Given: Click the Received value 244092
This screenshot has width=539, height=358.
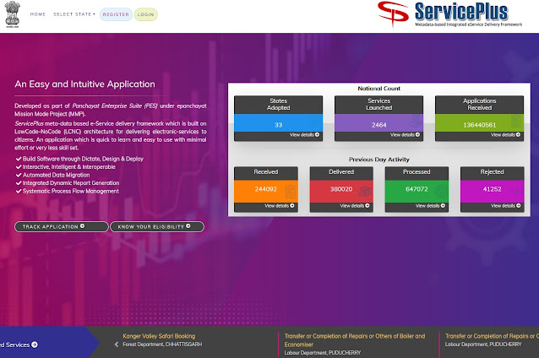Looking at the screenshot, I should [x=266, y=189].
